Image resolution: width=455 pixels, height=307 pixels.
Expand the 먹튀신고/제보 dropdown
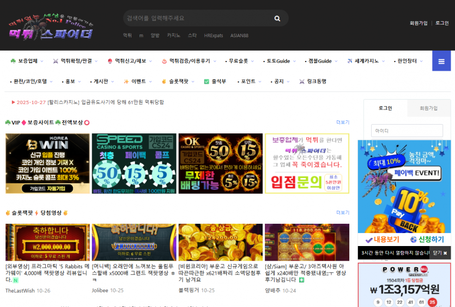pyautogui.click(x=129, y=61)
